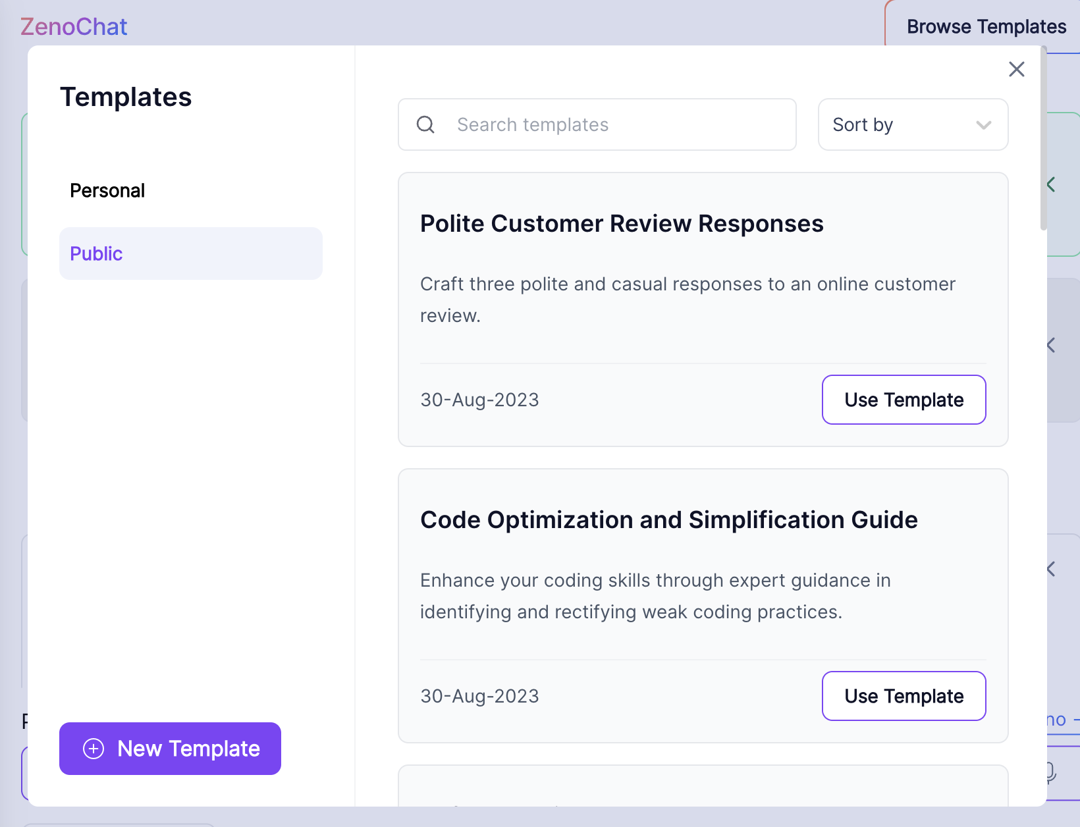This screenshot has height=827, width=1080.
Task: Open the Sort by dropdown
Action: [913, 124]
